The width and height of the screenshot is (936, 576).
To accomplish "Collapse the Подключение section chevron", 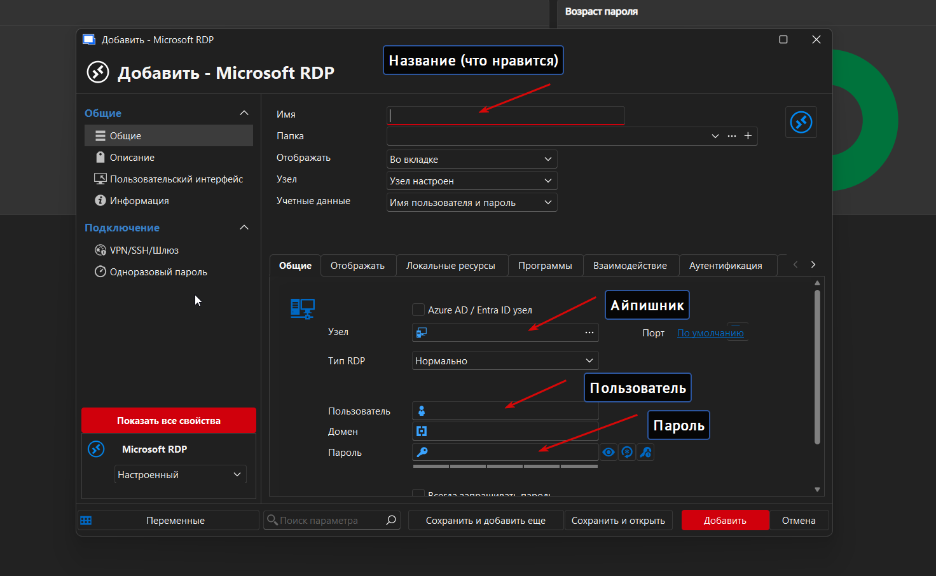I will 244,228.
